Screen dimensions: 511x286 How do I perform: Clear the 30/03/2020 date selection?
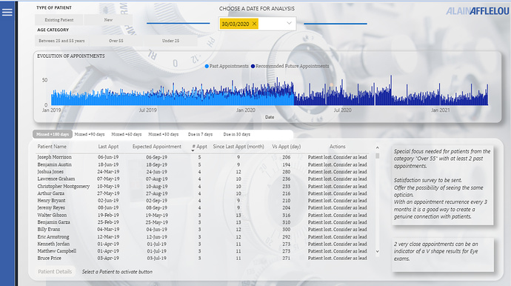pos(255,24)
